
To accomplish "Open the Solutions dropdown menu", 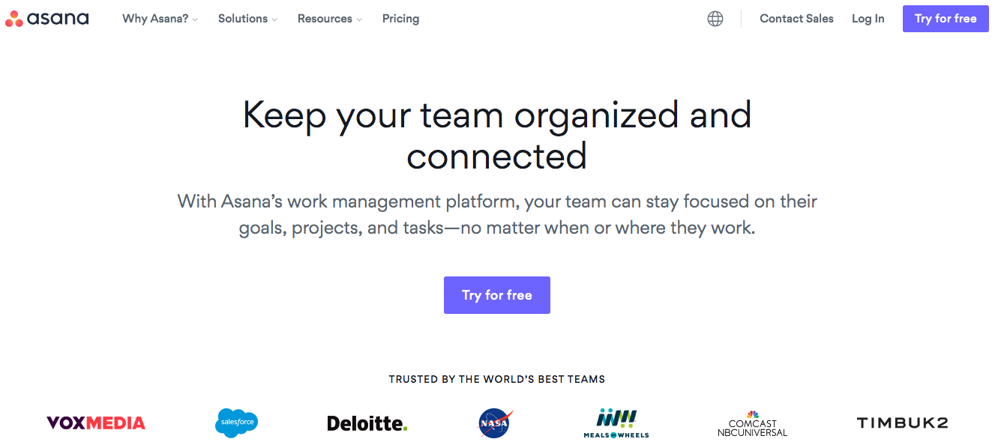I will 247,19.
